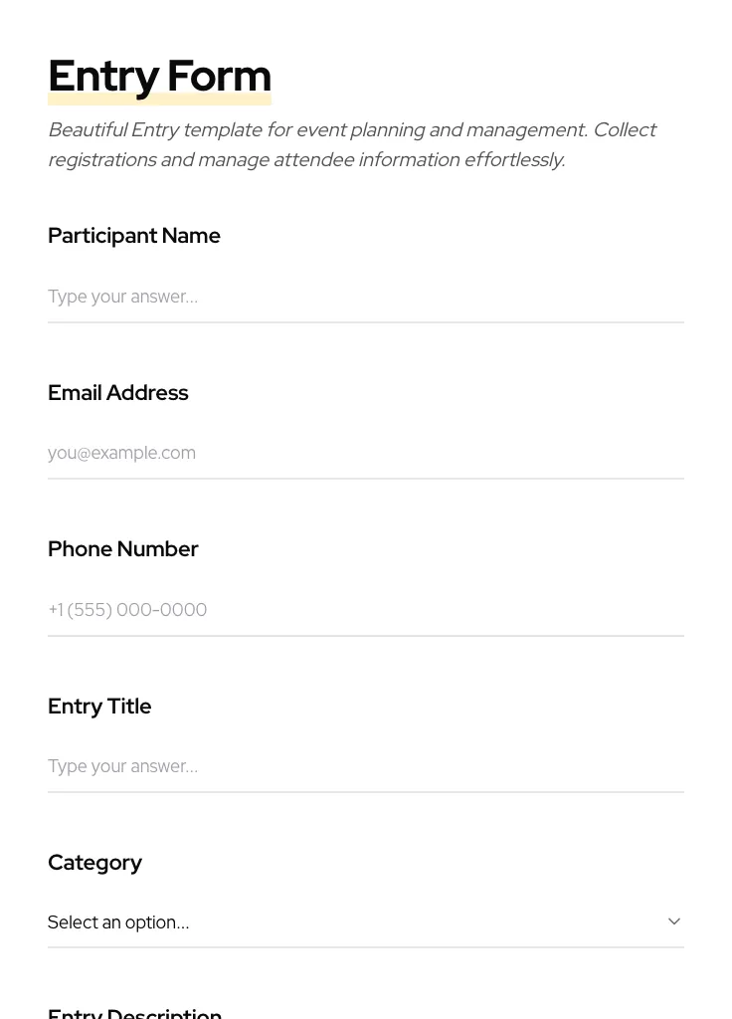Click the yellow highlight under the form title
The image size is (732, 1019).
[159, 100]
